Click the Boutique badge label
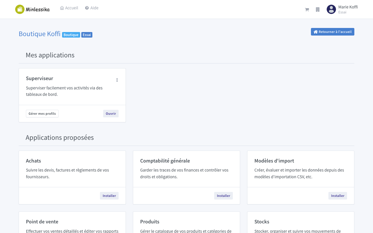 click(x=71, y=35)
